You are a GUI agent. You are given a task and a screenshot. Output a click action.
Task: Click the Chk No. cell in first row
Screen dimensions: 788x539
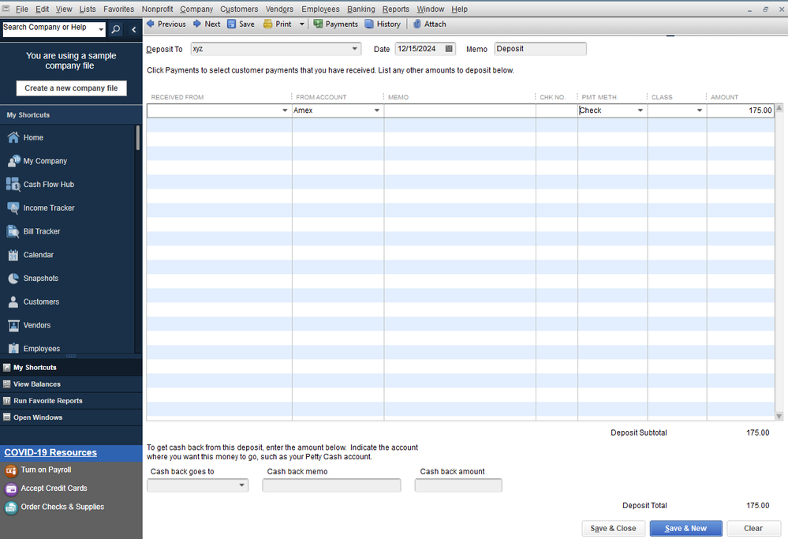tap(557, 110)
